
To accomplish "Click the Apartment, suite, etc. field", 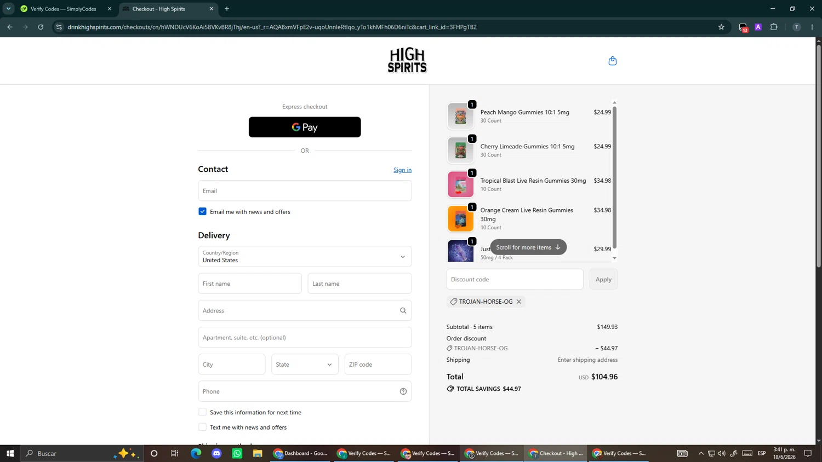I will point(305,337).
